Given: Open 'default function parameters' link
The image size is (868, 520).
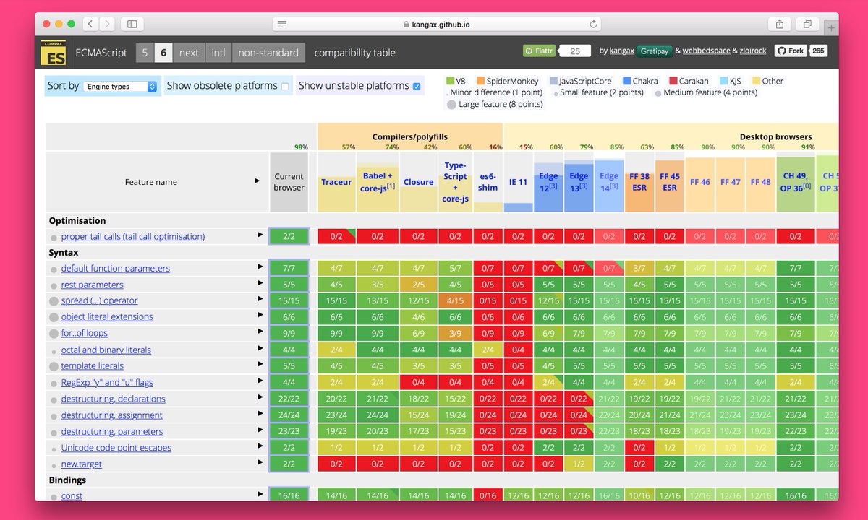Looking at the screenshot, I should click(116, 268).
